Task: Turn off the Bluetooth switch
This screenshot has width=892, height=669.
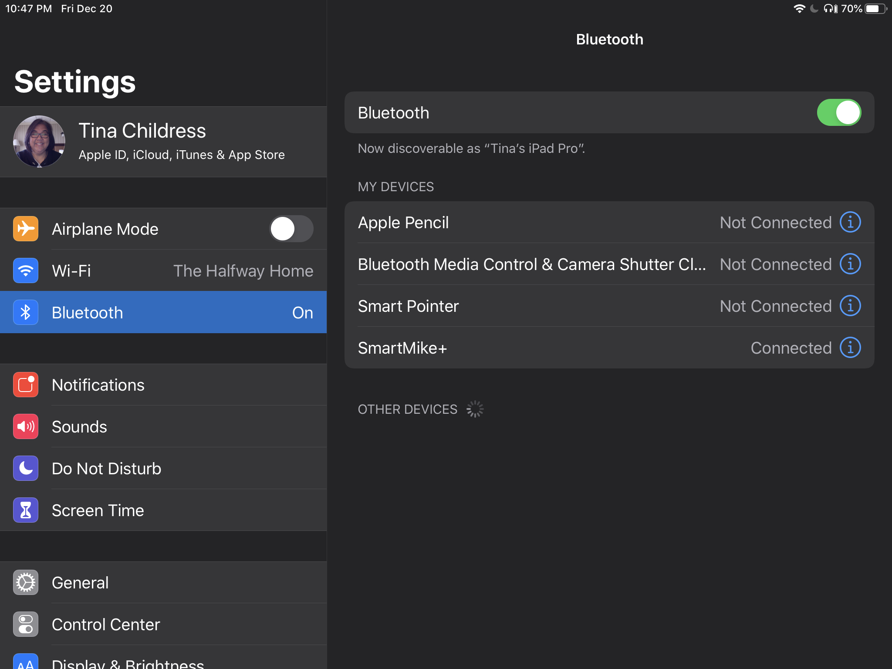Action: click(838, 113)
